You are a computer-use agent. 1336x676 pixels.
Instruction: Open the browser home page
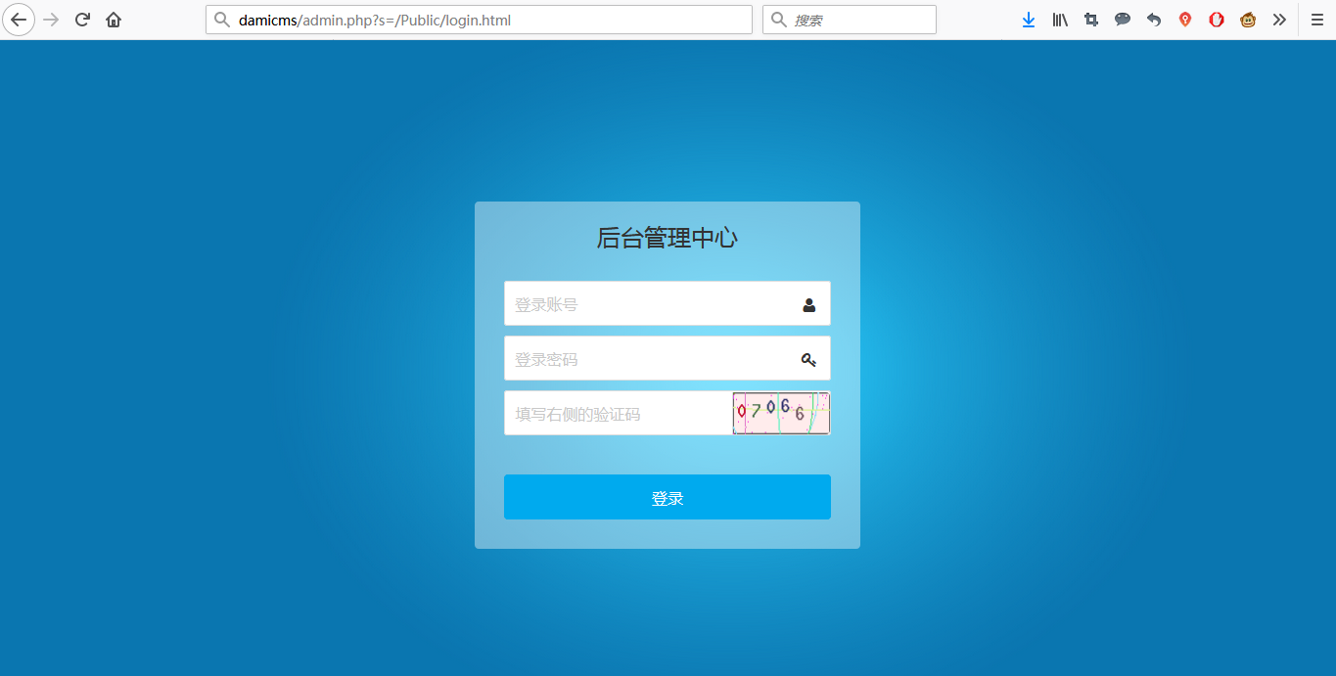tap(114, 20)
